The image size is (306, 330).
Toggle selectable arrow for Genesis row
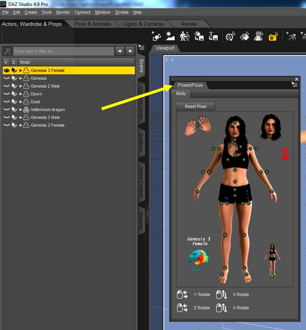[x=14, y=78]
